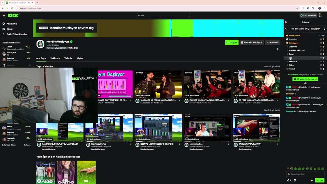The width and height of the screenshot is (327, 184).
Task: Click the Takip Et button
Action: (x=231, y=42)
